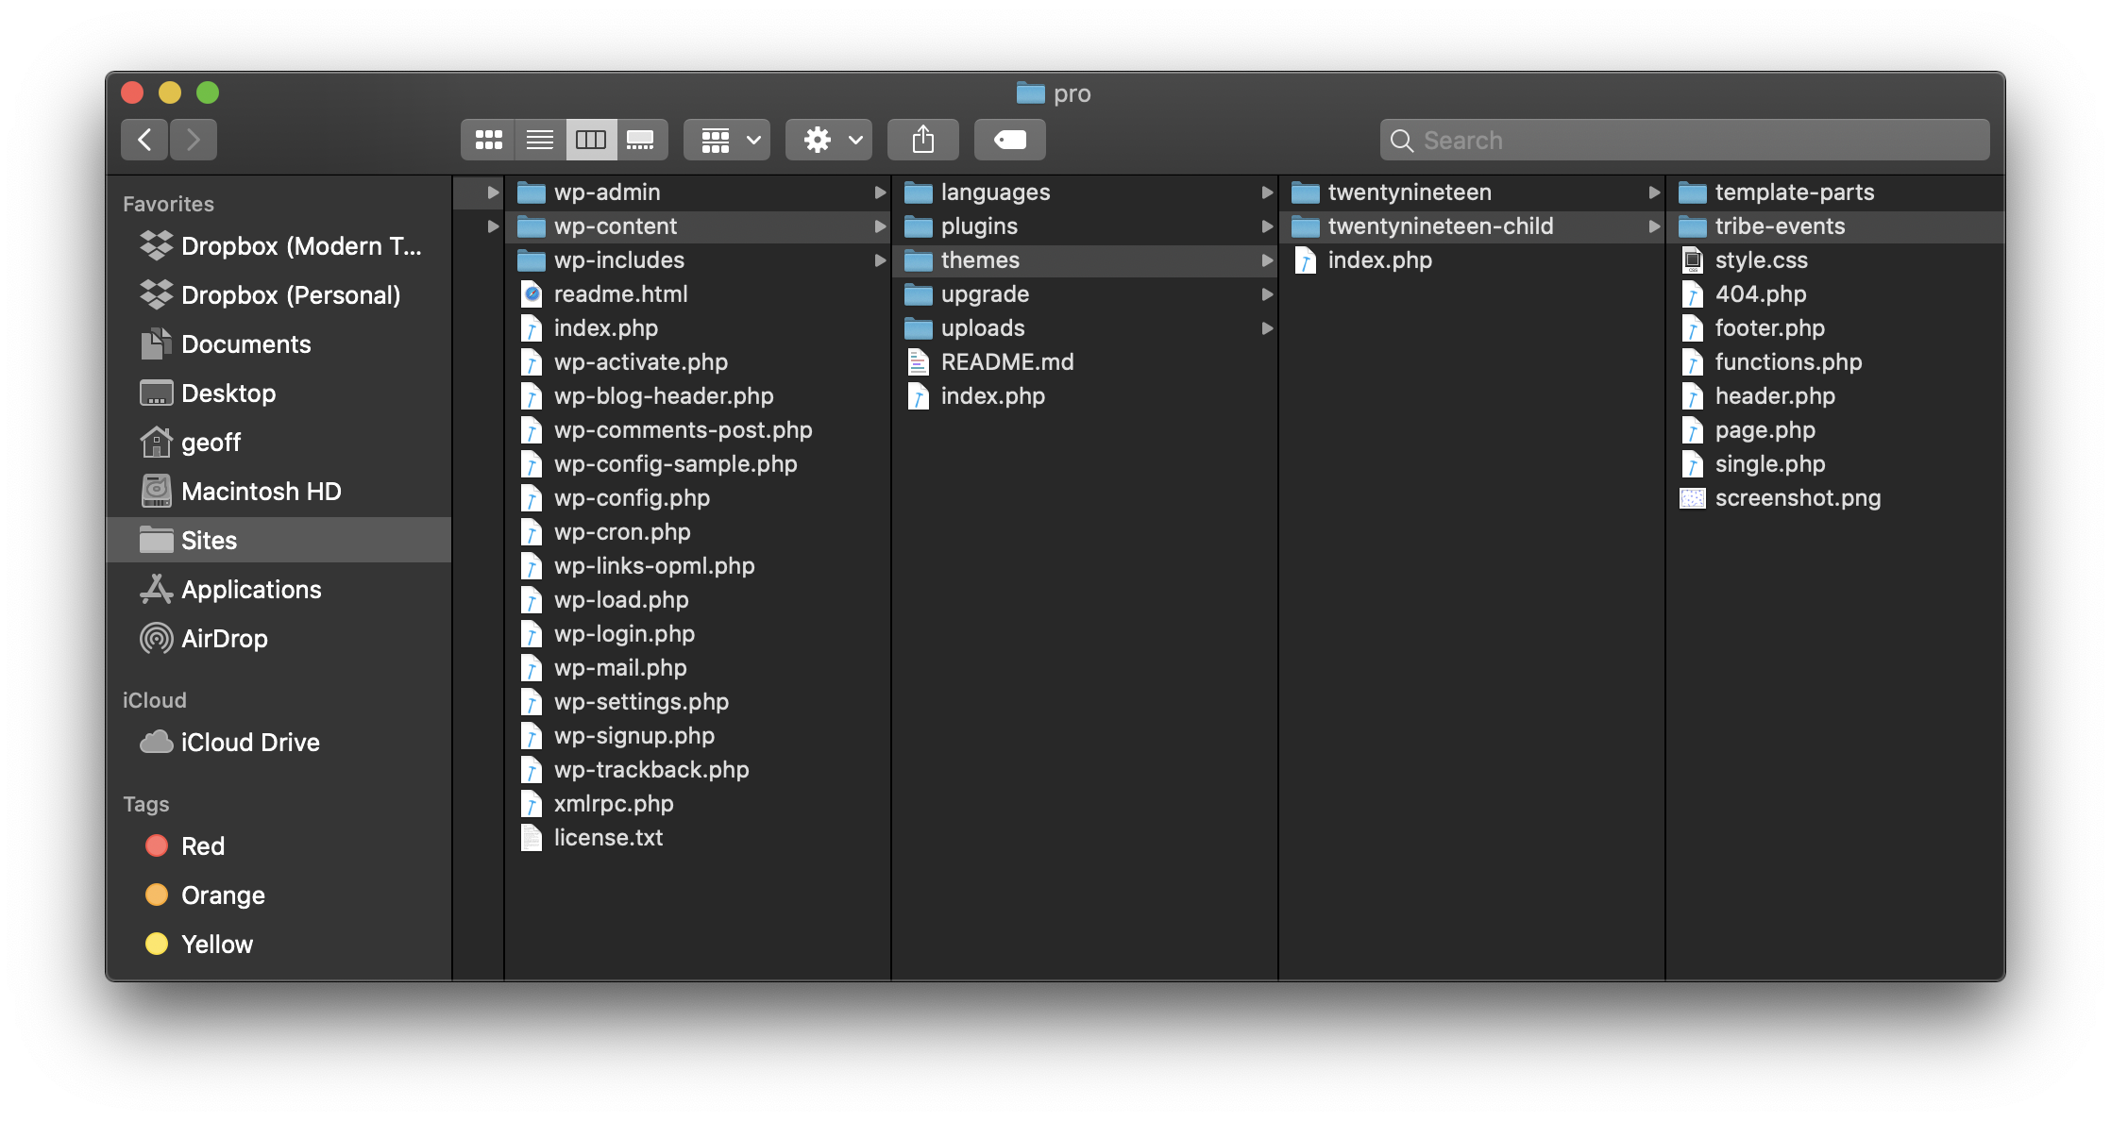2111x1121 pixels.
Task: Expand the languages folder arrow
Action: click(1267, 192)
